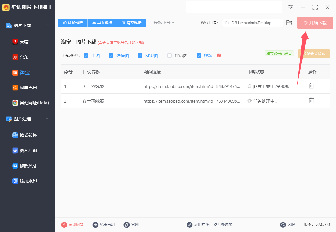Click the 添加水印 icon

pos(15,181)
